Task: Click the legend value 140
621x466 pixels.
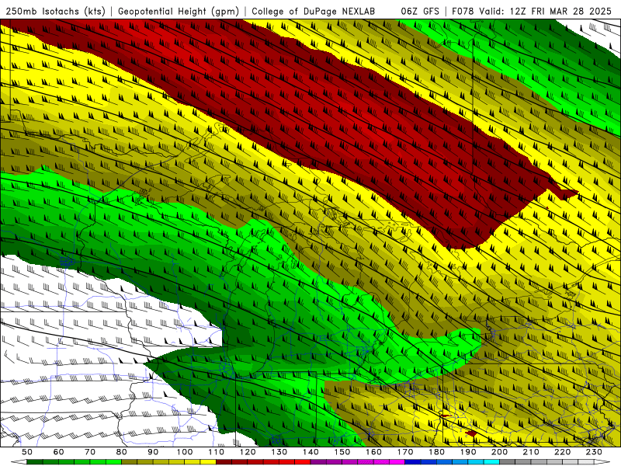Action: [x=310, y=452]
